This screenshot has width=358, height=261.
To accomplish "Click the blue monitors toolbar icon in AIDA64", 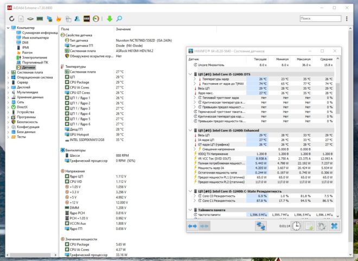I will (49, 19).
